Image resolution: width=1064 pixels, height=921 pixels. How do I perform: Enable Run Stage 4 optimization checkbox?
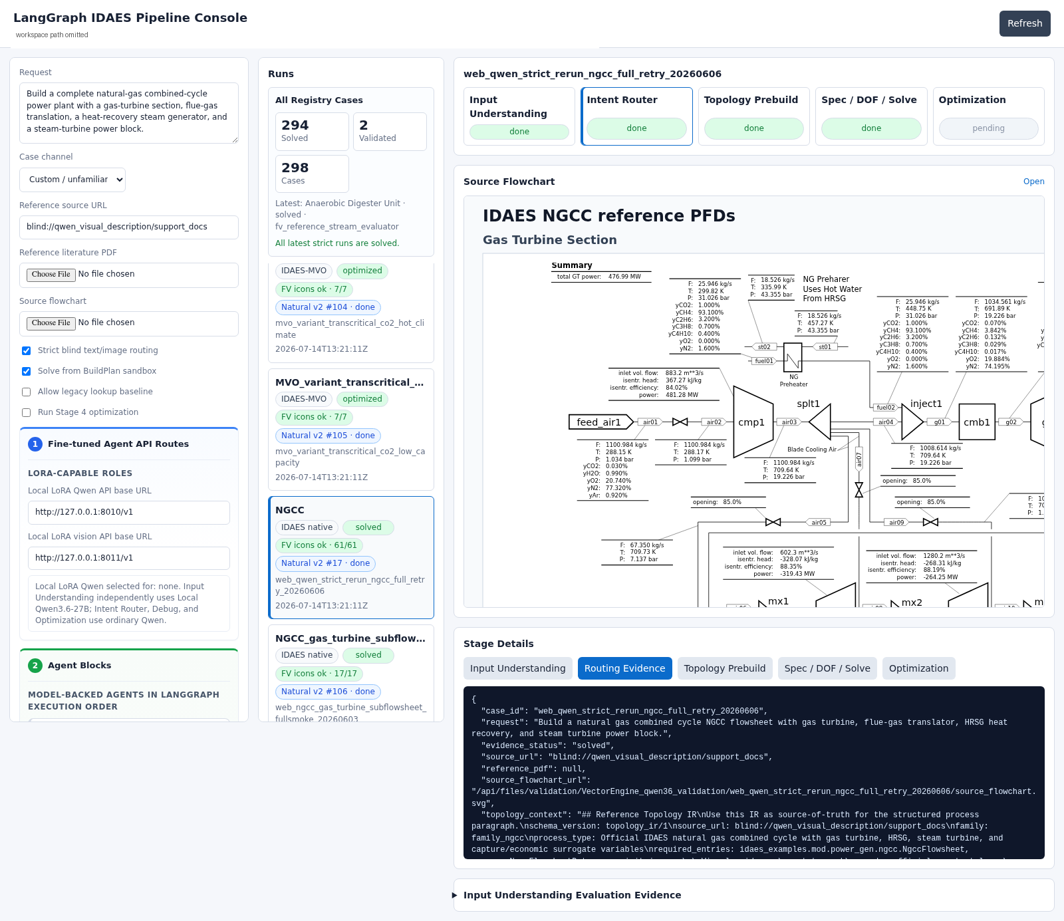27,412
